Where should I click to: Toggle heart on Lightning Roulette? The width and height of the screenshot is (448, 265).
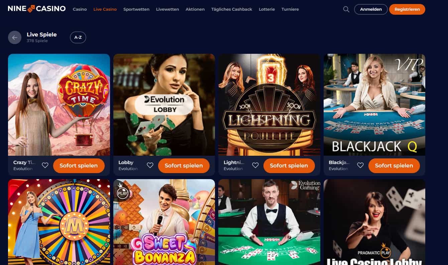click(x=255, y=165)
